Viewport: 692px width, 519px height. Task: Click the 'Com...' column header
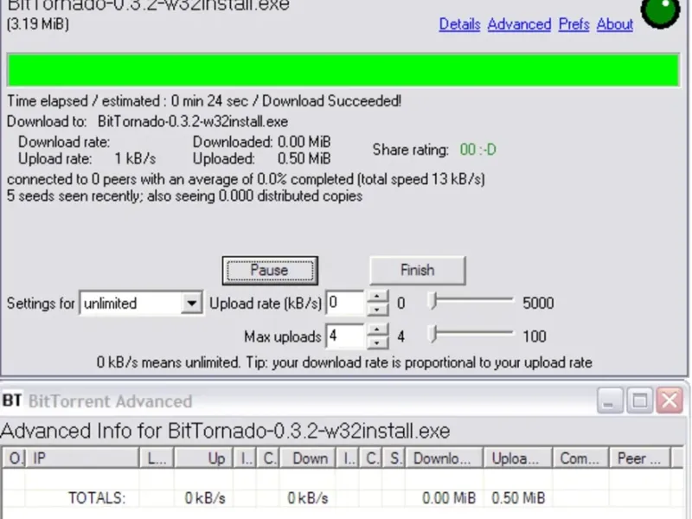[x=580, y=458]
